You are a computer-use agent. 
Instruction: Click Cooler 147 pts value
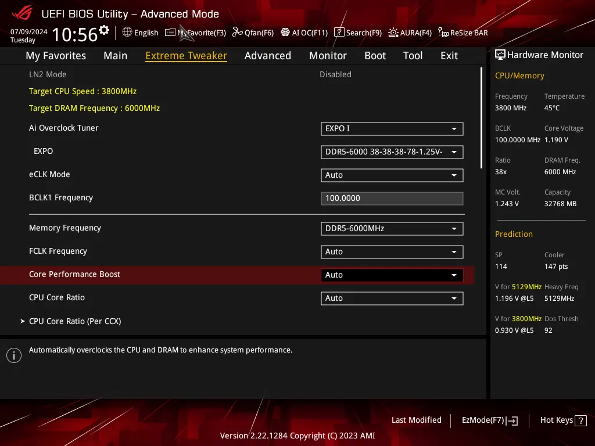(x=556, y=266)
